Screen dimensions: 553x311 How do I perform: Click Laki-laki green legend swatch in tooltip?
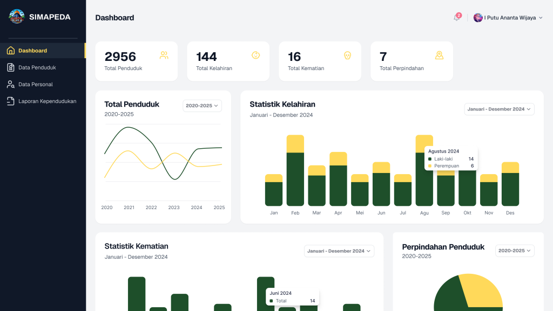(x=429, y=159)
